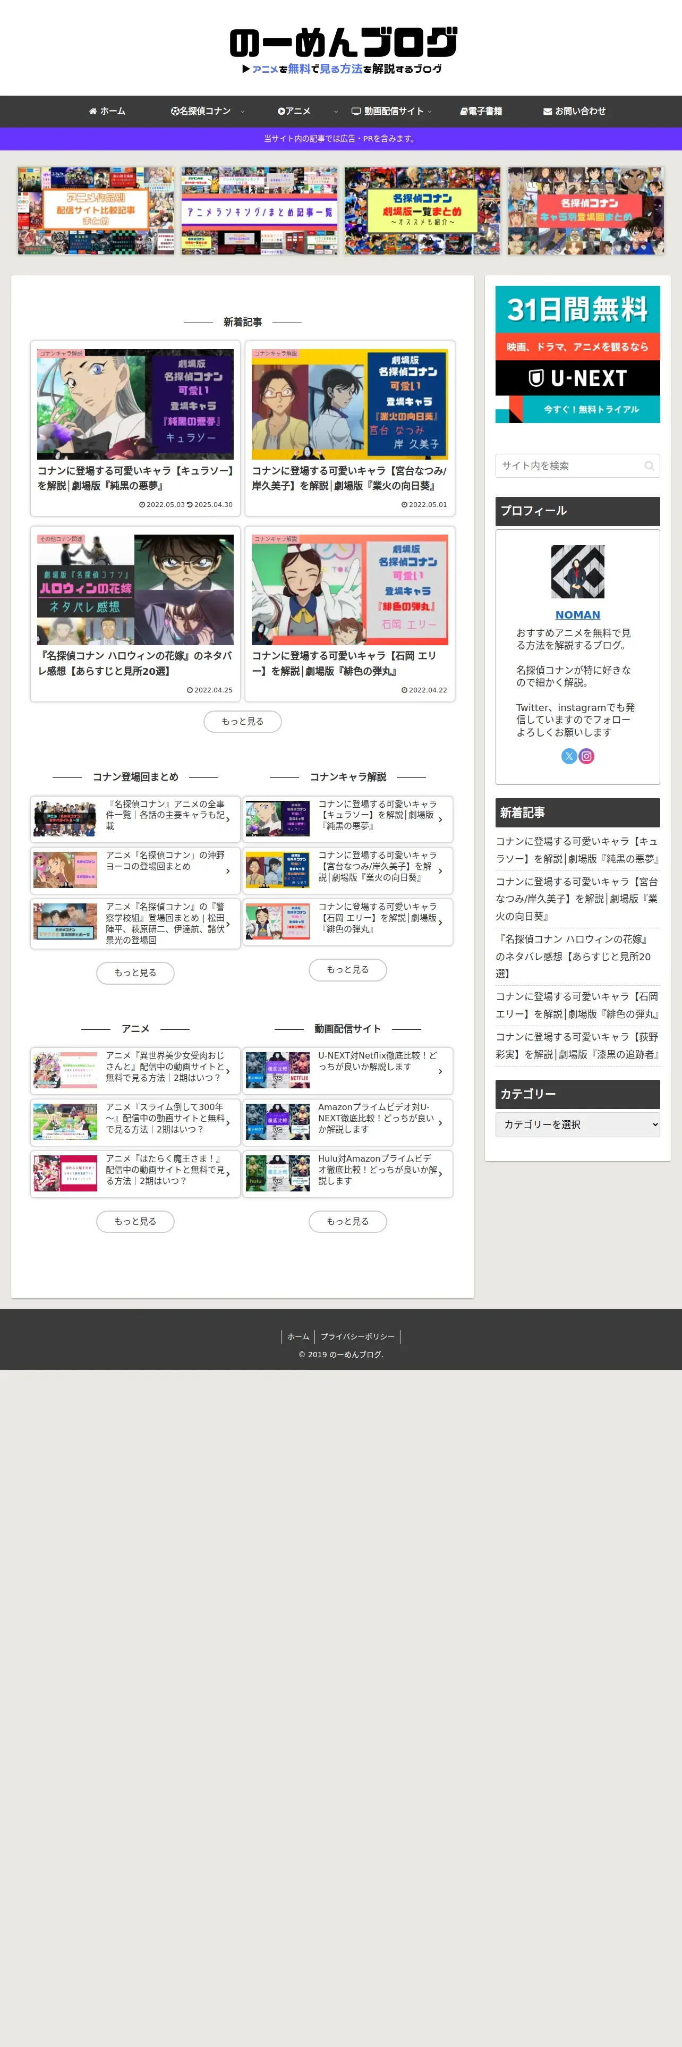
Task: Click the search magnifier icon
Action: [x=650, y=466]
